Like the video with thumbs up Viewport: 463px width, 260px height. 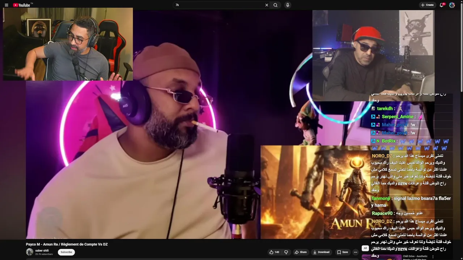pos(274,252)
